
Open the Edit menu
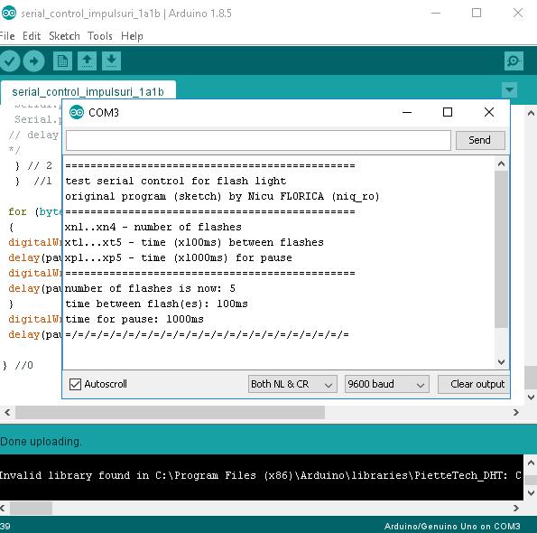(32, 36)
